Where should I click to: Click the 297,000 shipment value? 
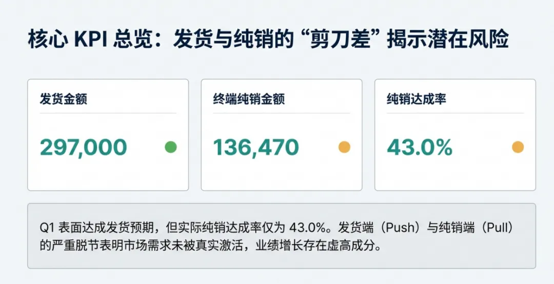tap(84, 147)
